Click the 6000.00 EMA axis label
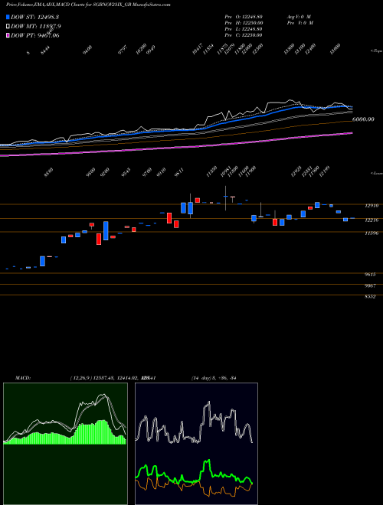The width and height of the screenshot is (383, 505). (363, 119)
